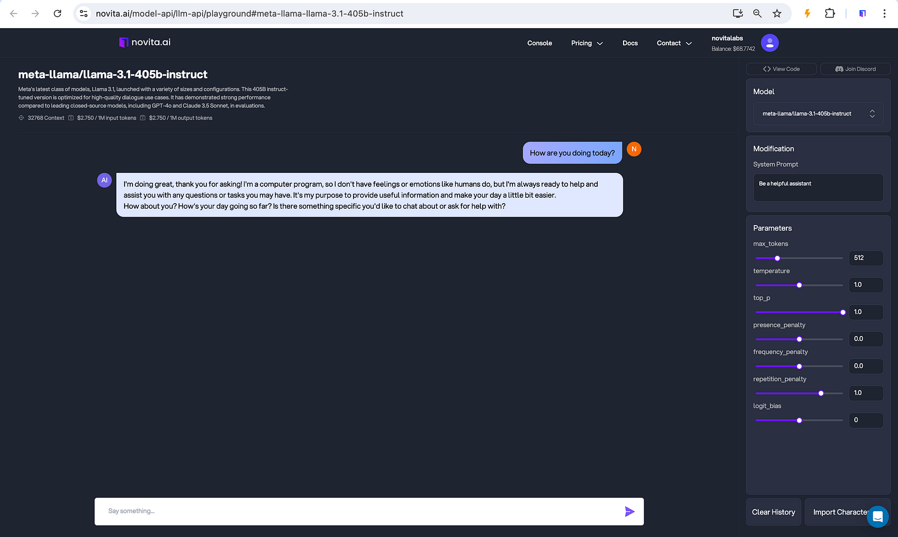Viewport: 898px width, 537px height.
Task: Open Chrome three-dot menu
Action: (884, 13)
